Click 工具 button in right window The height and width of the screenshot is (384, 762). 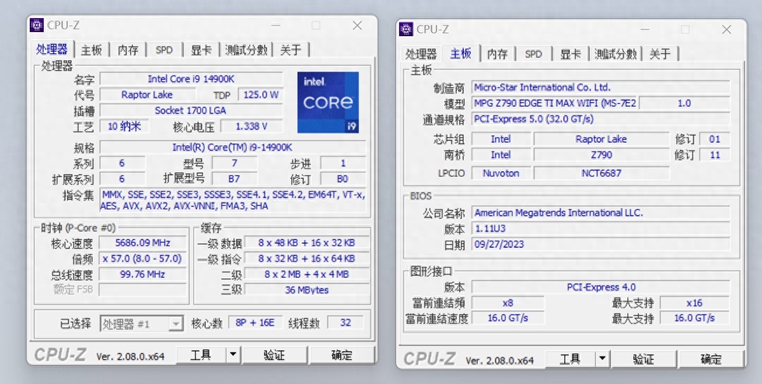tap(570, 359)
